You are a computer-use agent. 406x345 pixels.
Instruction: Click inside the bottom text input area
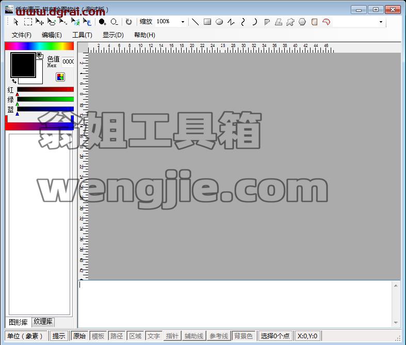click(235, 304)
